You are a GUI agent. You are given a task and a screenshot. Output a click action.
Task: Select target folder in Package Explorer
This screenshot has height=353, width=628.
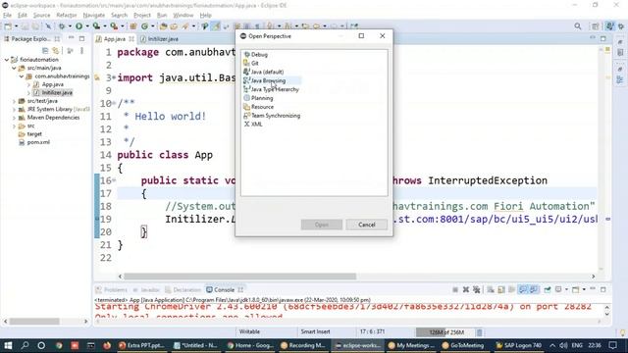34,134
